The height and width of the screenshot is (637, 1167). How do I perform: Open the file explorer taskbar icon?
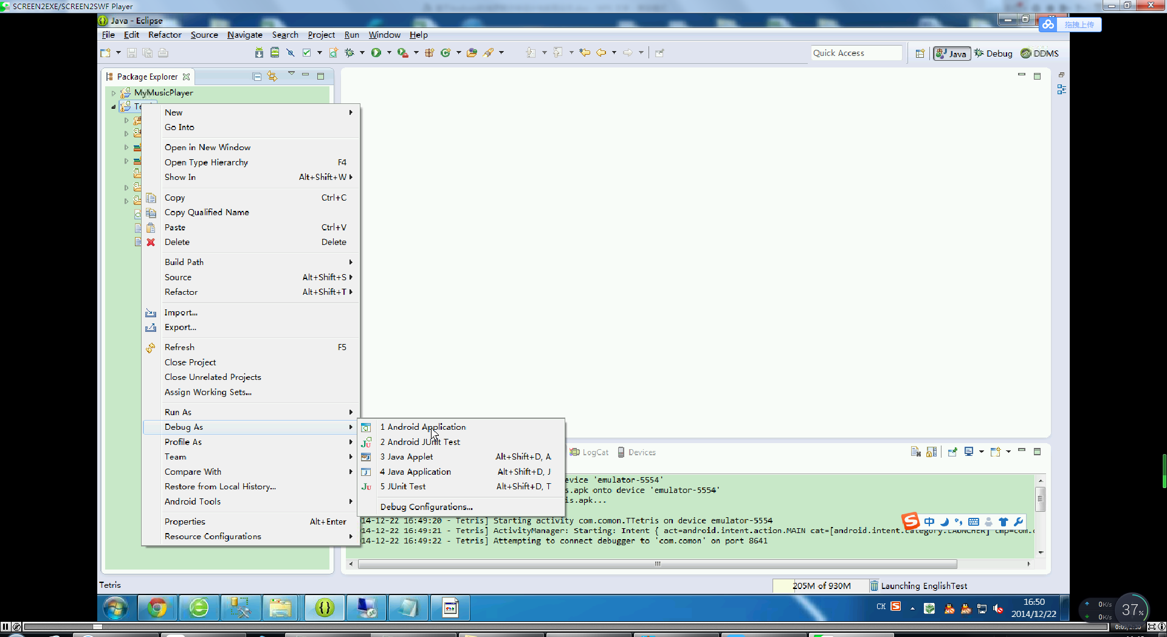(x=280, y=608)
